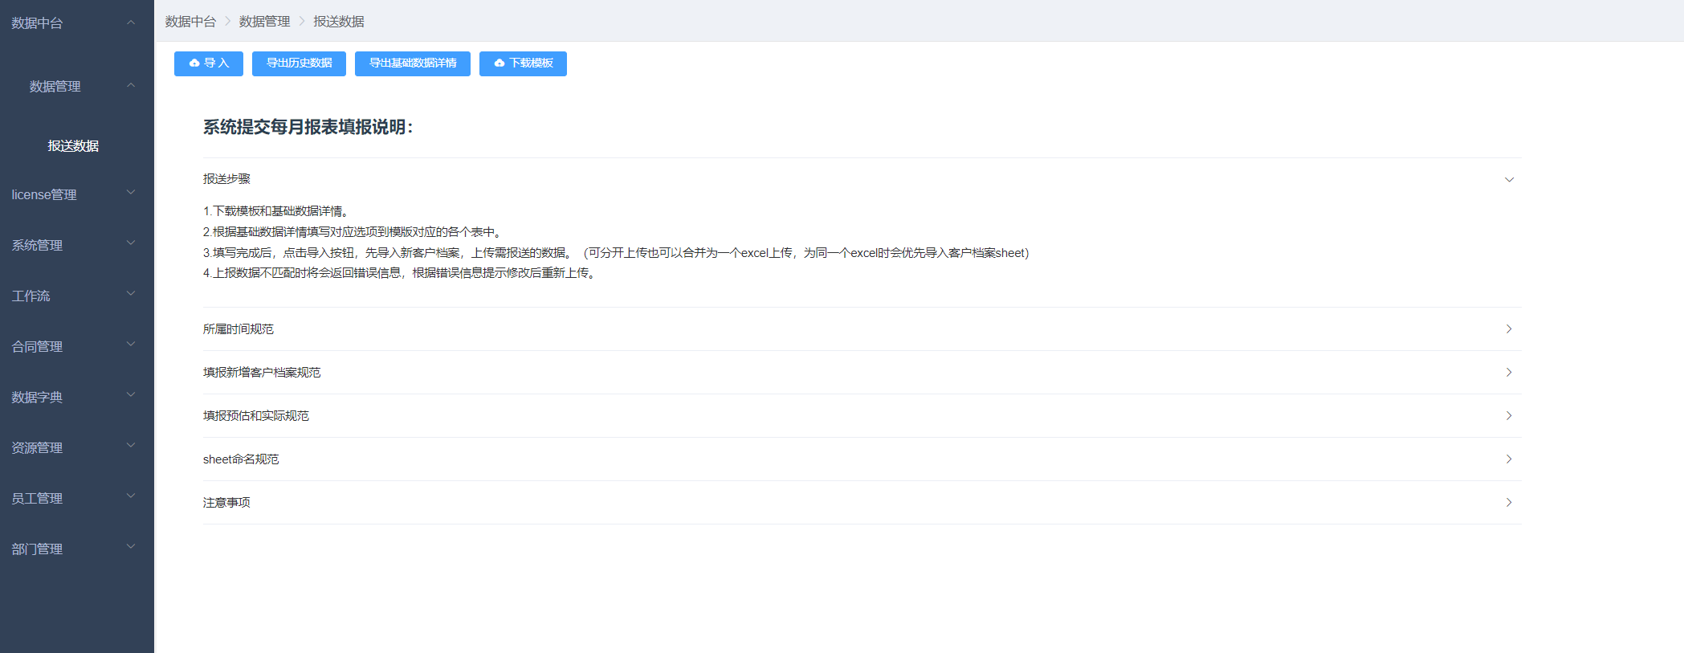Click chevron arrow beside 员工管理

[131, 496]
